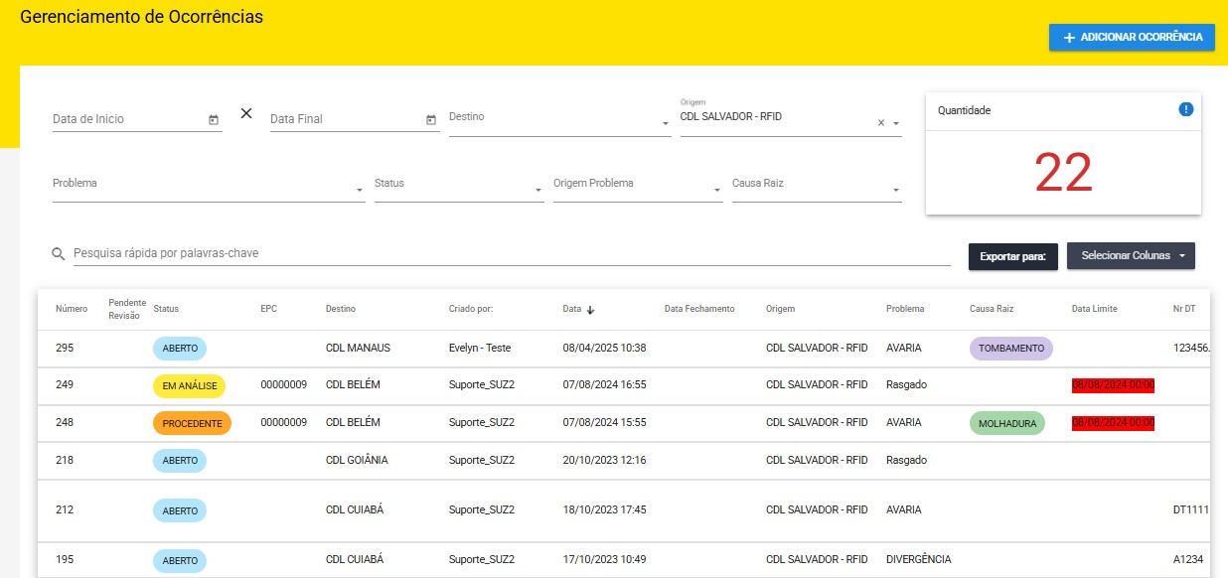1228x578 pixels.
Task: Click the Problema column header
Action: [904, 309]
